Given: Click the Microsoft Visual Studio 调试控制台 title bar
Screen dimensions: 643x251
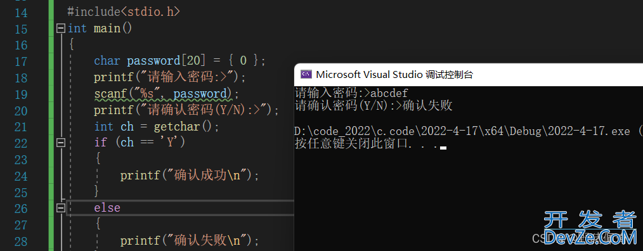Looking at the screenshot, I should coord(469,74).
